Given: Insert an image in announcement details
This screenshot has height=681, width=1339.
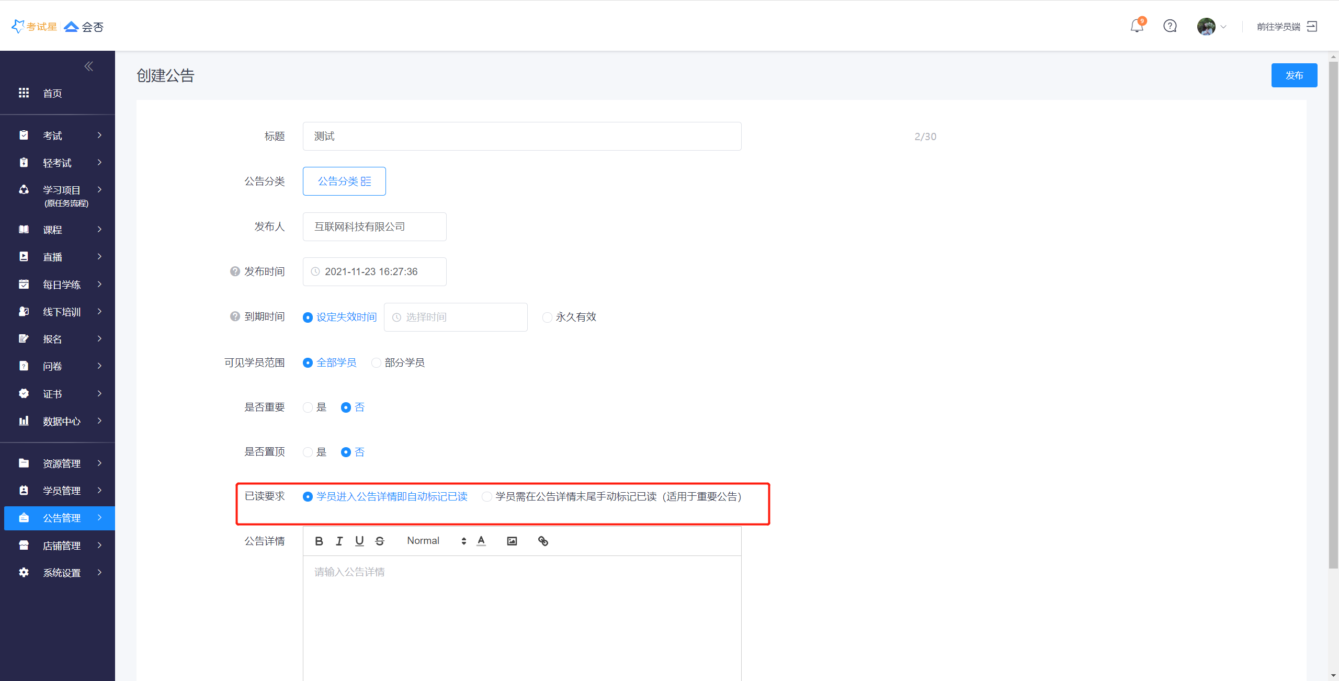Looking at the screenshot, I should click(512, 541).
